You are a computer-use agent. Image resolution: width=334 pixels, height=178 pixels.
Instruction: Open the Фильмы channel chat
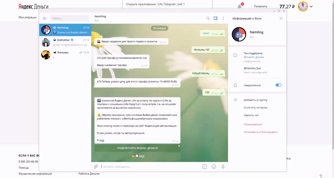click(x=65, y=54)
